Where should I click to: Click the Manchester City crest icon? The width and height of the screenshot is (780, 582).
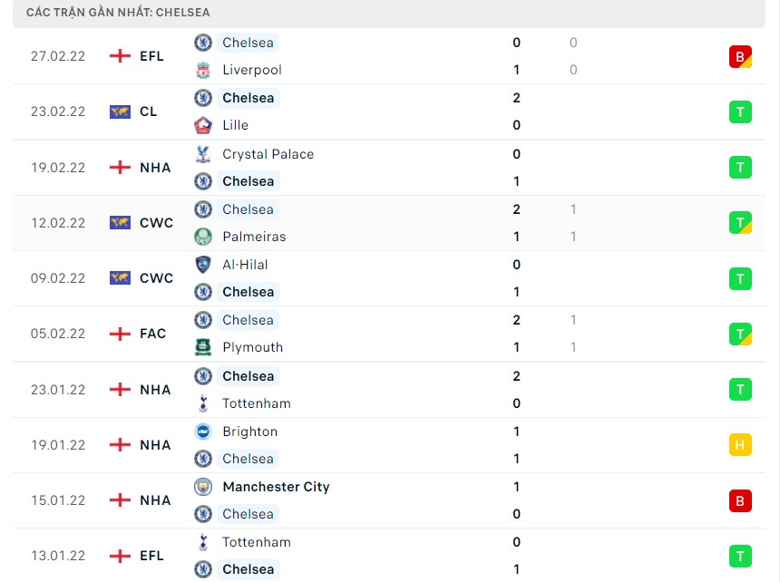click(203, 487)
